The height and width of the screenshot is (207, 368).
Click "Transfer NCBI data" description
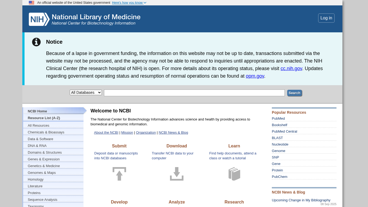[x=173, y=156]
